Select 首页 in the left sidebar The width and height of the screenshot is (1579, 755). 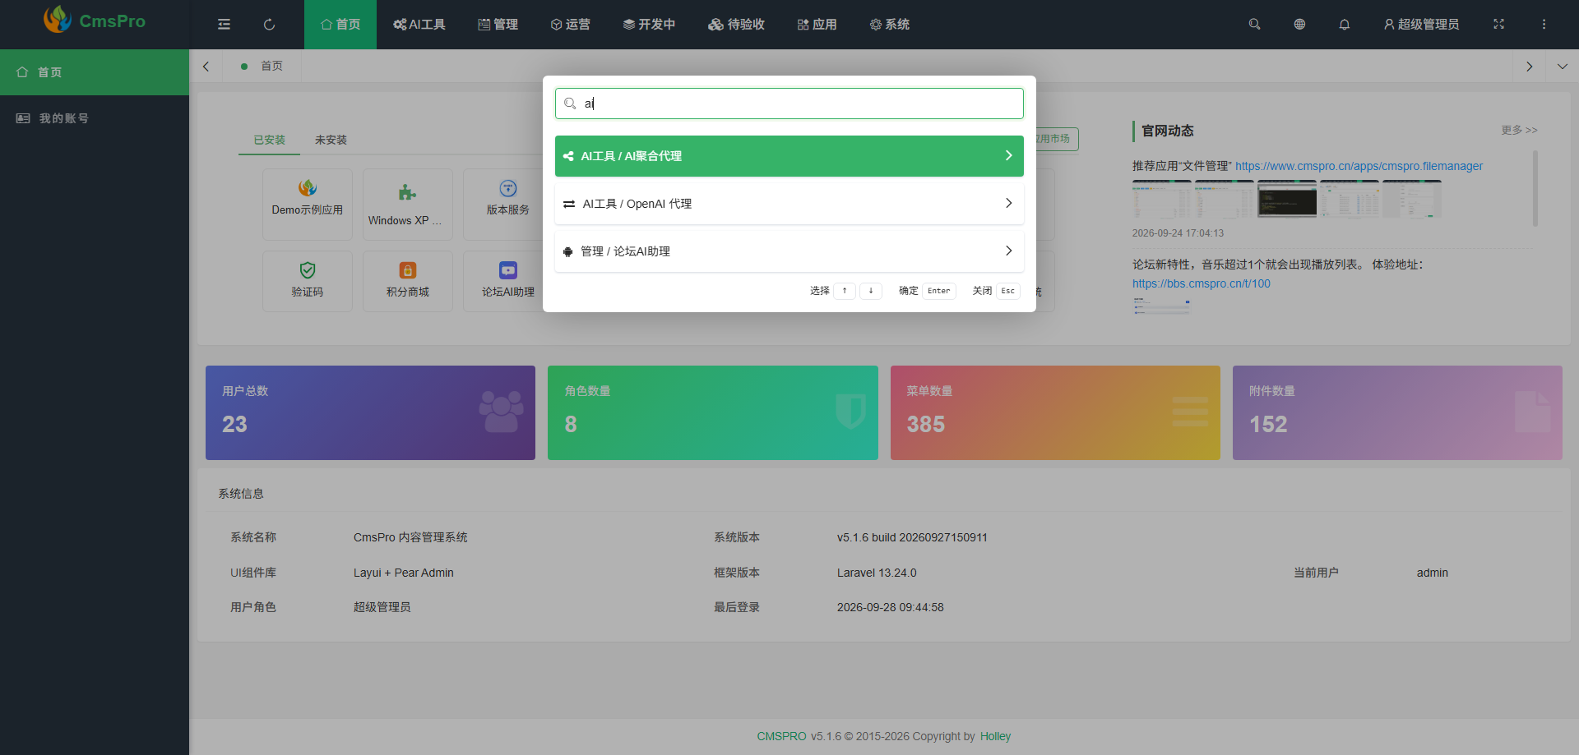tap(95, 72)
